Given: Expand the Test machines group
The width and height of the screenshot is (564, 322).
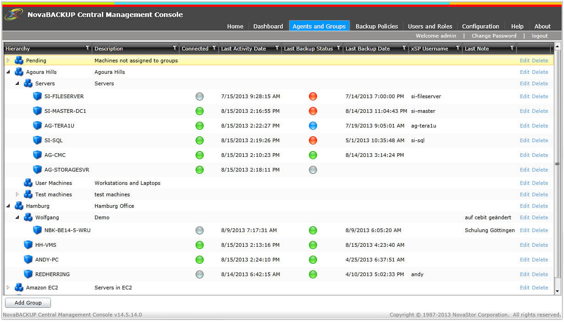Looking at the screenshot, I should tap(17, 194).
